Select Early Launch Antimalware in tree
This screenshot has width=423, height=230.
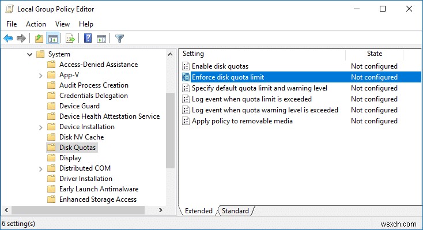pos(99,188)
